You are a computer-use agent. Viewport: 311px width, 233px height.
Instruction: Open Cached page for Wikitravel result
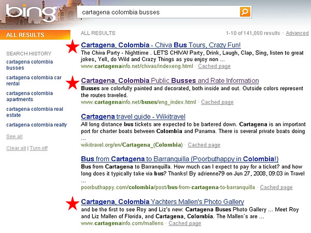click(204, 145)
